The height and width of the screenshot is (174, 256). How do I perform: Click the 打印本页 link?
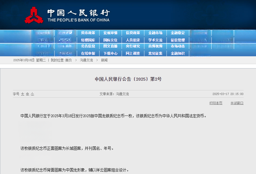[216, 103]
